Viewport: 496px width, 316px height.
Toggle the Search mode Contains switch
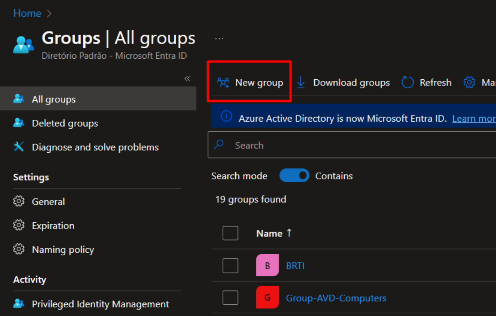(294, 176)
